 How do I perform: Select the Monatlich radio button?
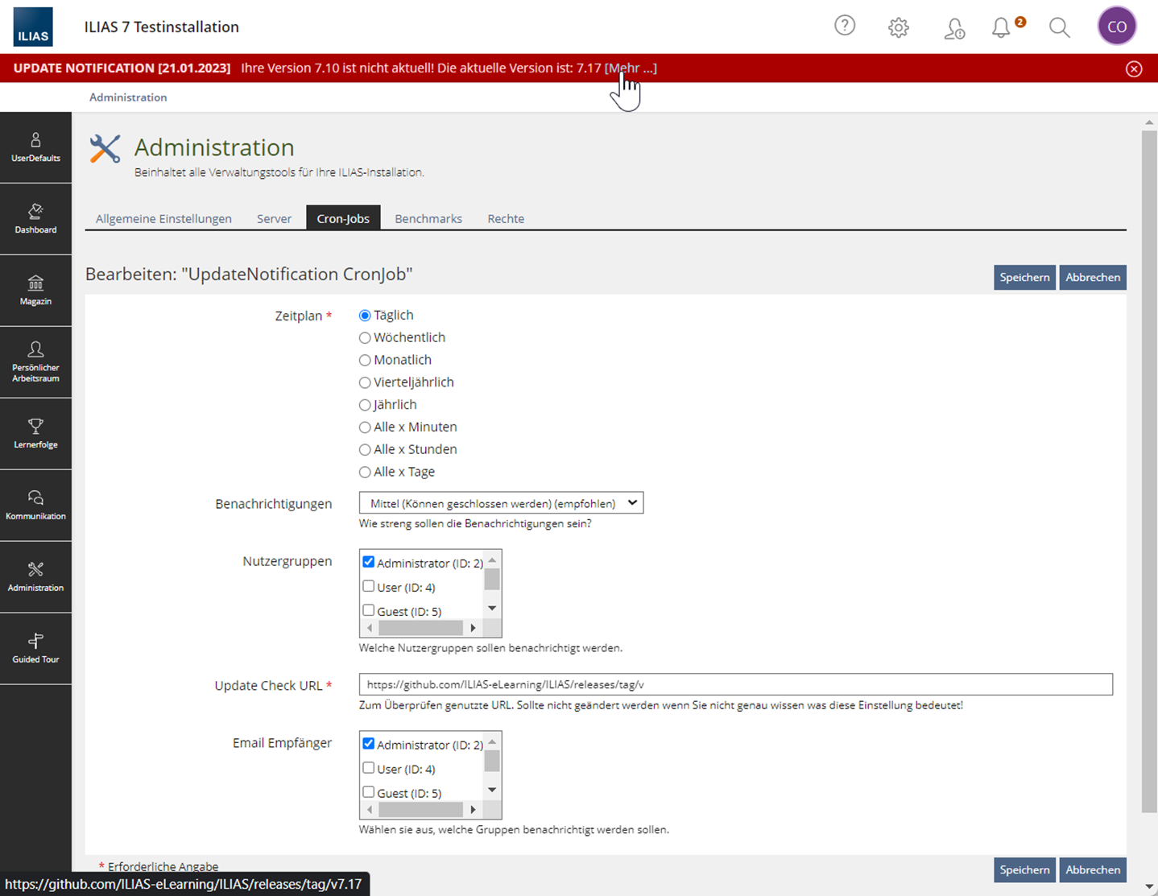[365, 361]
